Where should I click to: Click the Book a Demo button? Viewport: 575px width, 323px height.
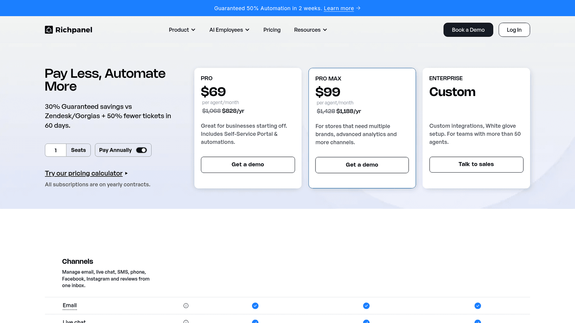pos(468,30)
